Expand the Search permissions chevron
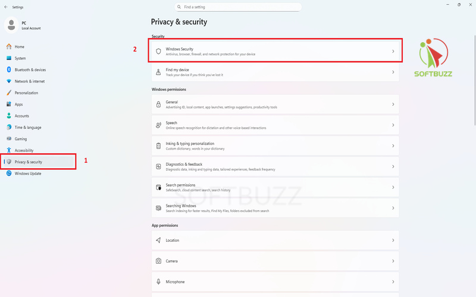Image resolution: width=476 pixels, height=297 pixels. 393,187
